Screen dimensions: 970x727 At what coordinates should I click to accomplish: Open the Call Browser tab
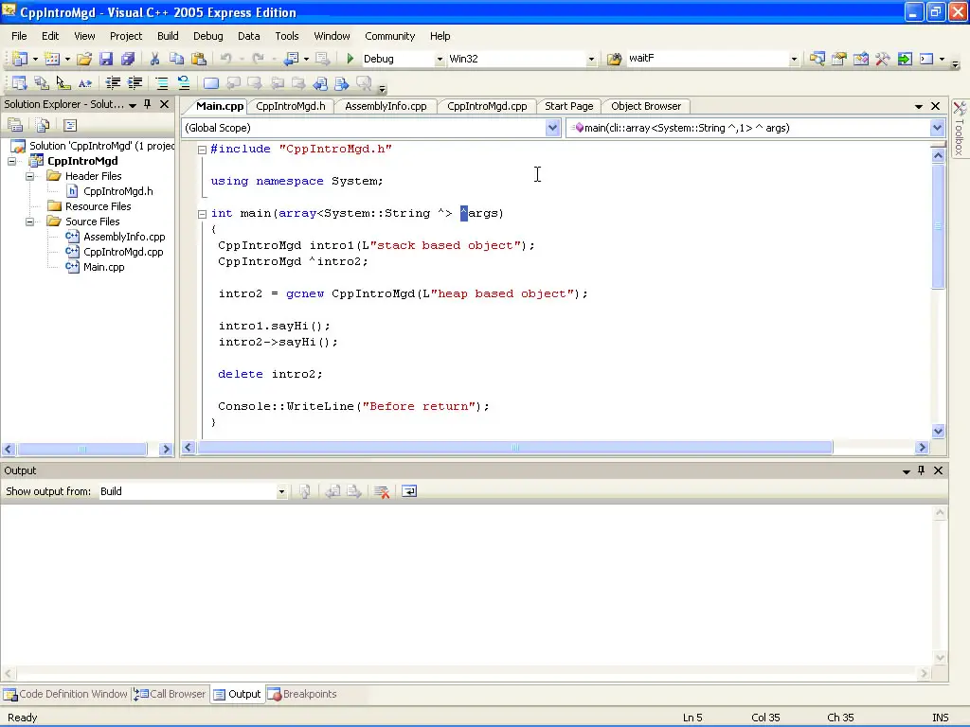[171, 694]
